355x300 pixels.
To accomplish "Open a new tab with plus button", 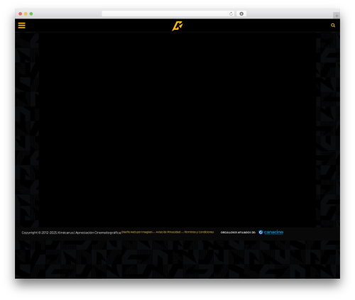I will coord(337,16).
